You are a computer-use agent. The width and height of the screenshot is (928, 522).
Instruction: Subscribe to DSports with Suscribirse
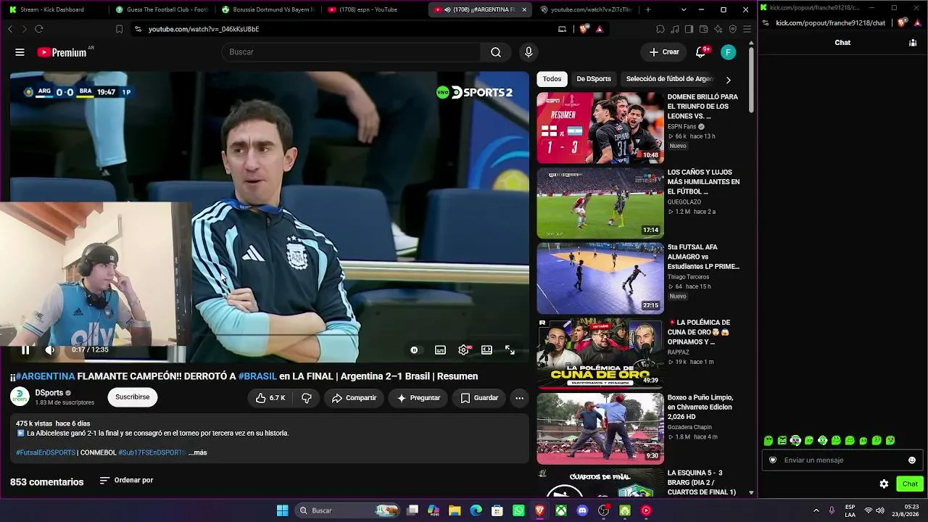click(133, 397)
